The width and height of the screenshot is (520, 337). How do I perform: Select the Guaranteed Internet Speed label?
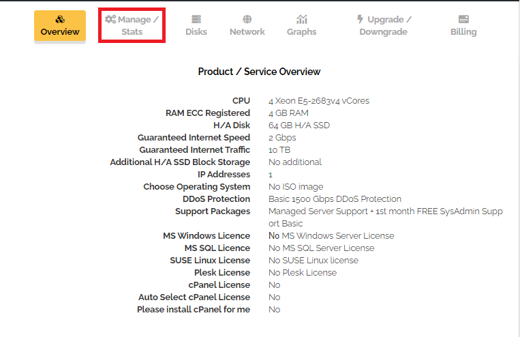click(x=194, y=137)
